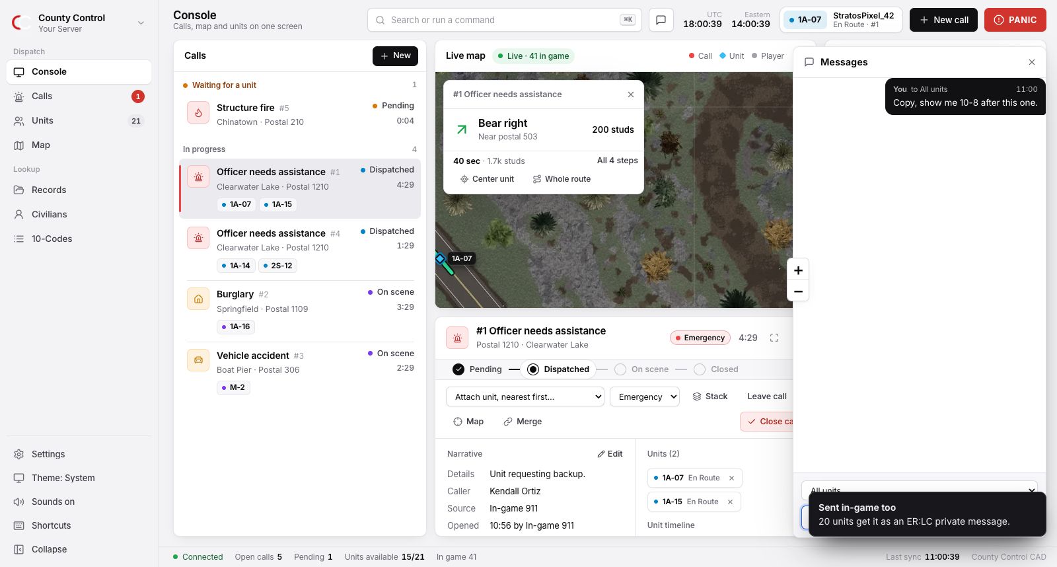
Task: Expand the County Control server switcher
Action: [x=79, y=23]
